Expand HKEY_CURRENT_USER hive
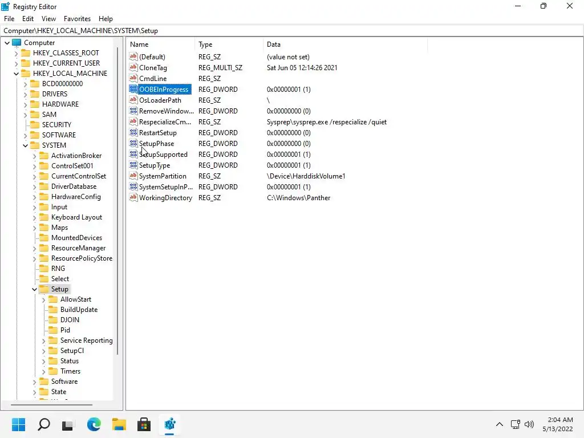 [16, 63]
